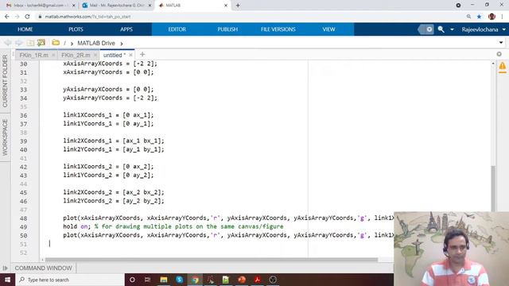509x286 pixels.
Task: Open the PUBLISH ribbon tab
Action: 227,29
